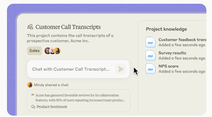Open the Survey results PDF icon
Viewport: 212px width, 117px height.
coord(150,56)
